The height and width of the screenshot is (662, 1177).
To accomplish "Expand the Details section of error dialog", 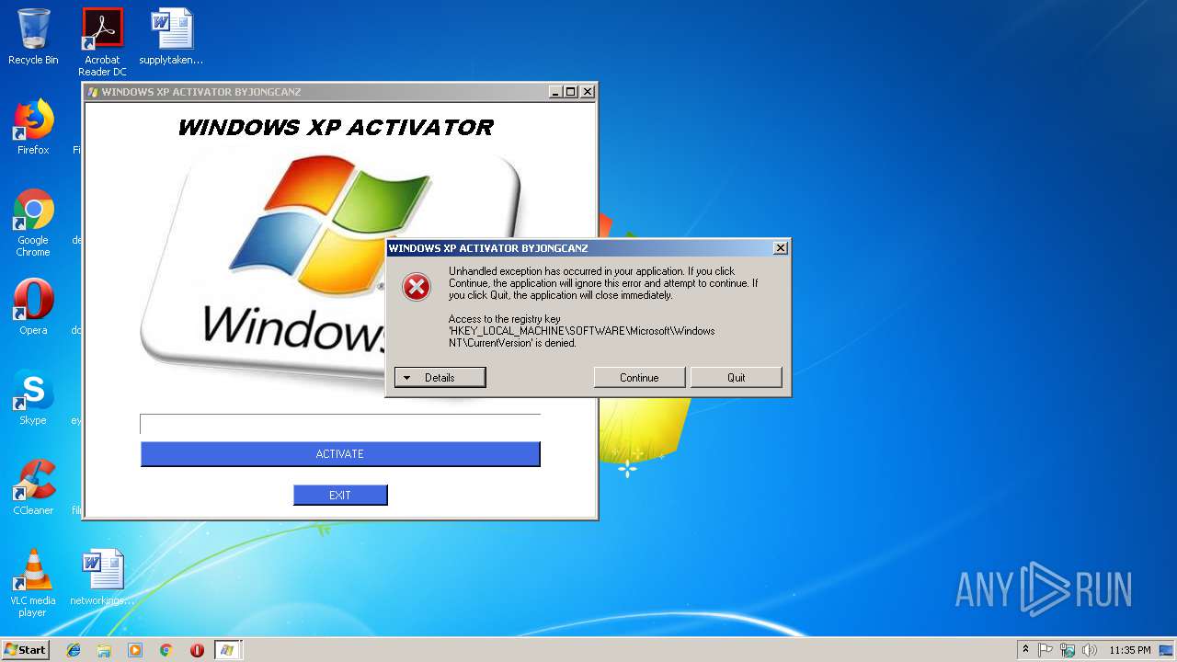I will [440, 377].
